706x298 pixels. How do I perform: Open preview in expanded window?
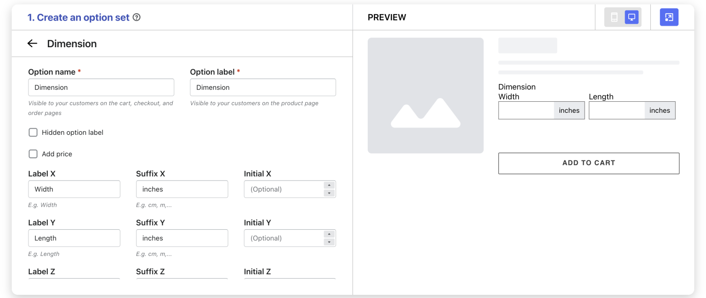click(x=669, y=17)
